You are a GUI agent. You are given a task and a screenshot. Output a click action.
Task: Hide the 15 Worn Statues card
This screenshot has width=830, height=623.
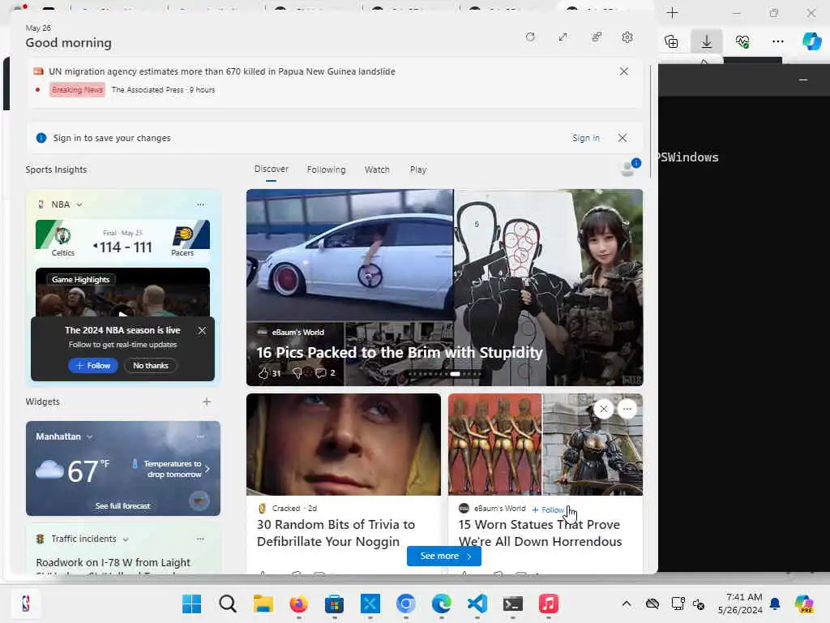point(603,409)
